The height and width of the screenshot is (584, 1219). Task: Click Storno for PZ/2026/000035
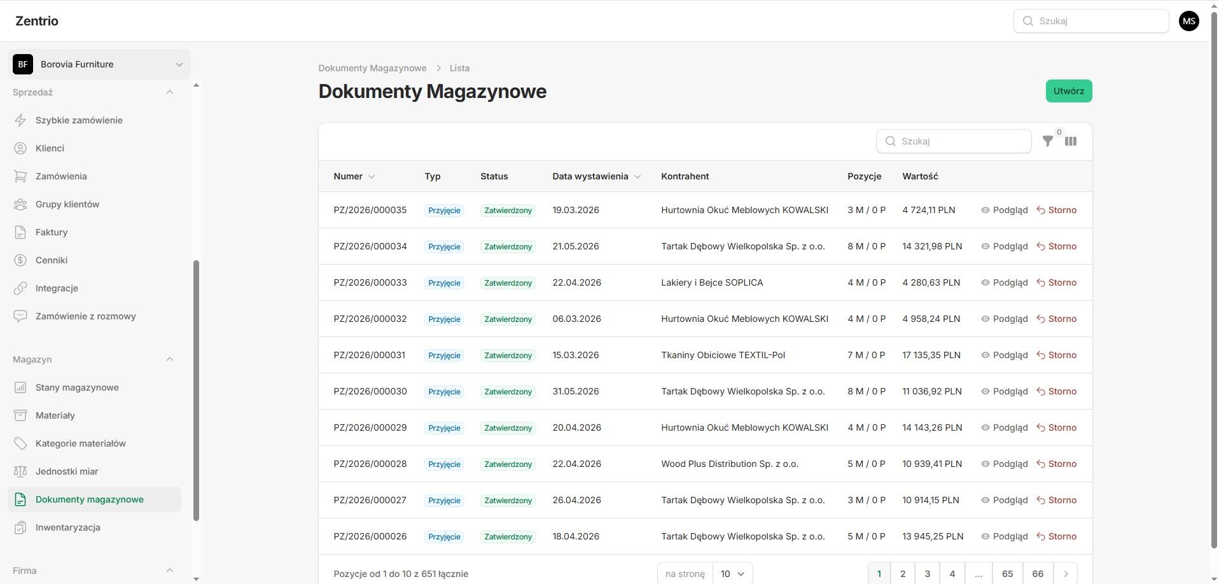coord(1057,210)
